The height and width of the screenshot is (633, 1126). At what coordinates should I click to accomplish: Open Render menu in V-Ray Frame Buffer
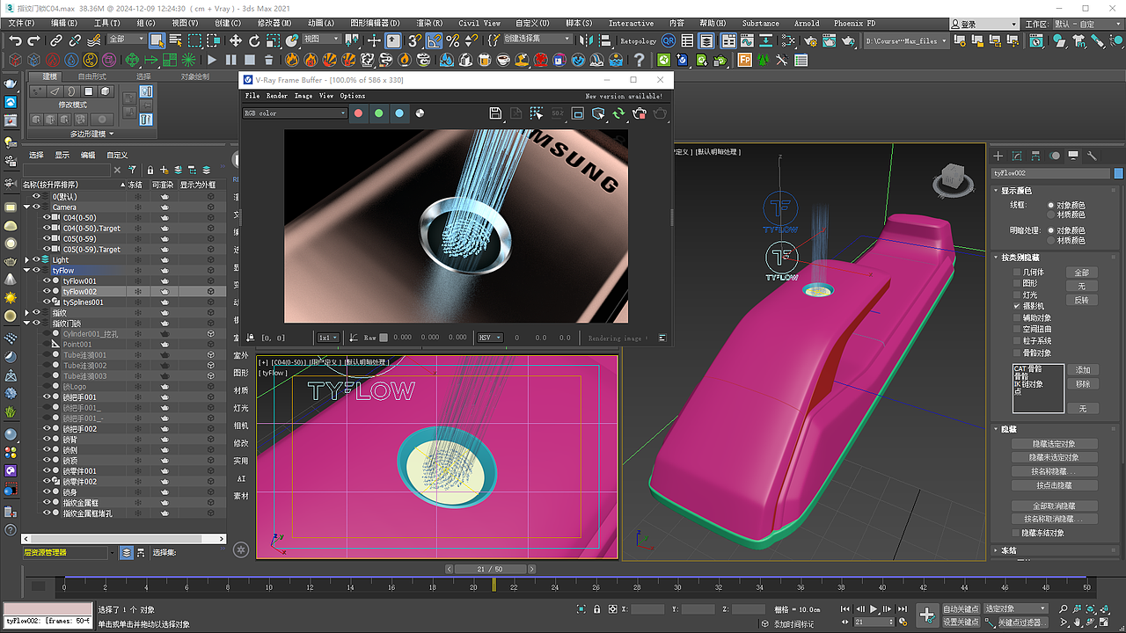pos(277,96)
